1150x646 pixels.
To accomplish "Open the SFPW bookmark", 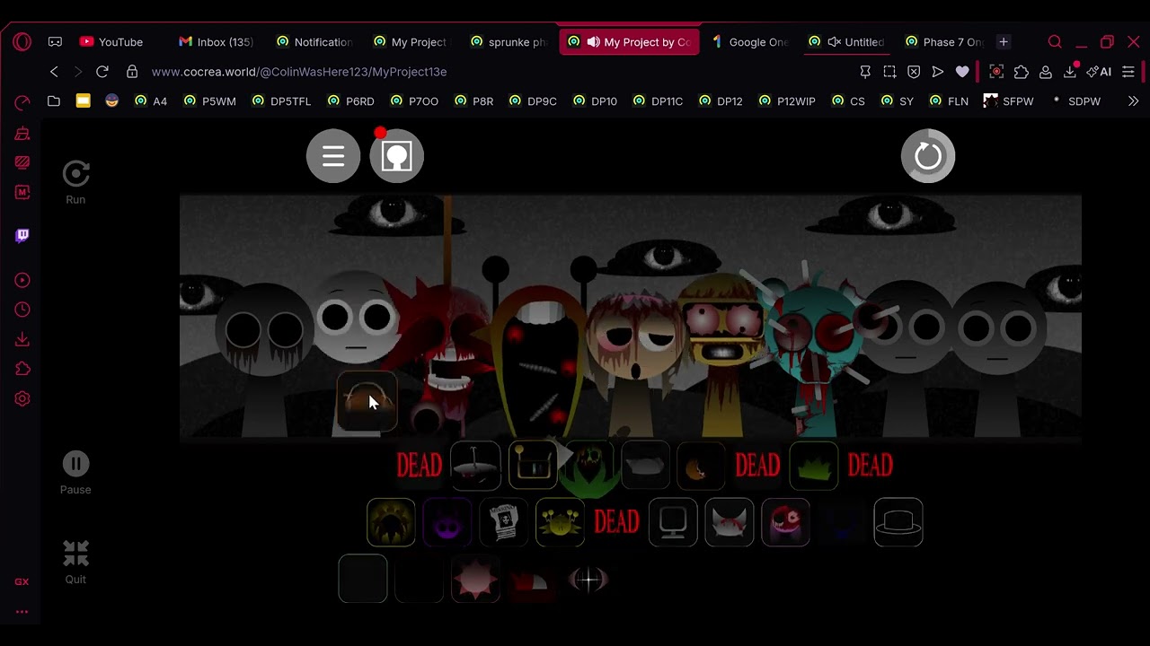I will tap(1009, 101).
